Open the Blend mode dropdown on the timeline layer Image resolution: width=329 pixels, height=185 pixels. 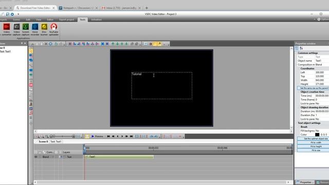coord(53,157)
